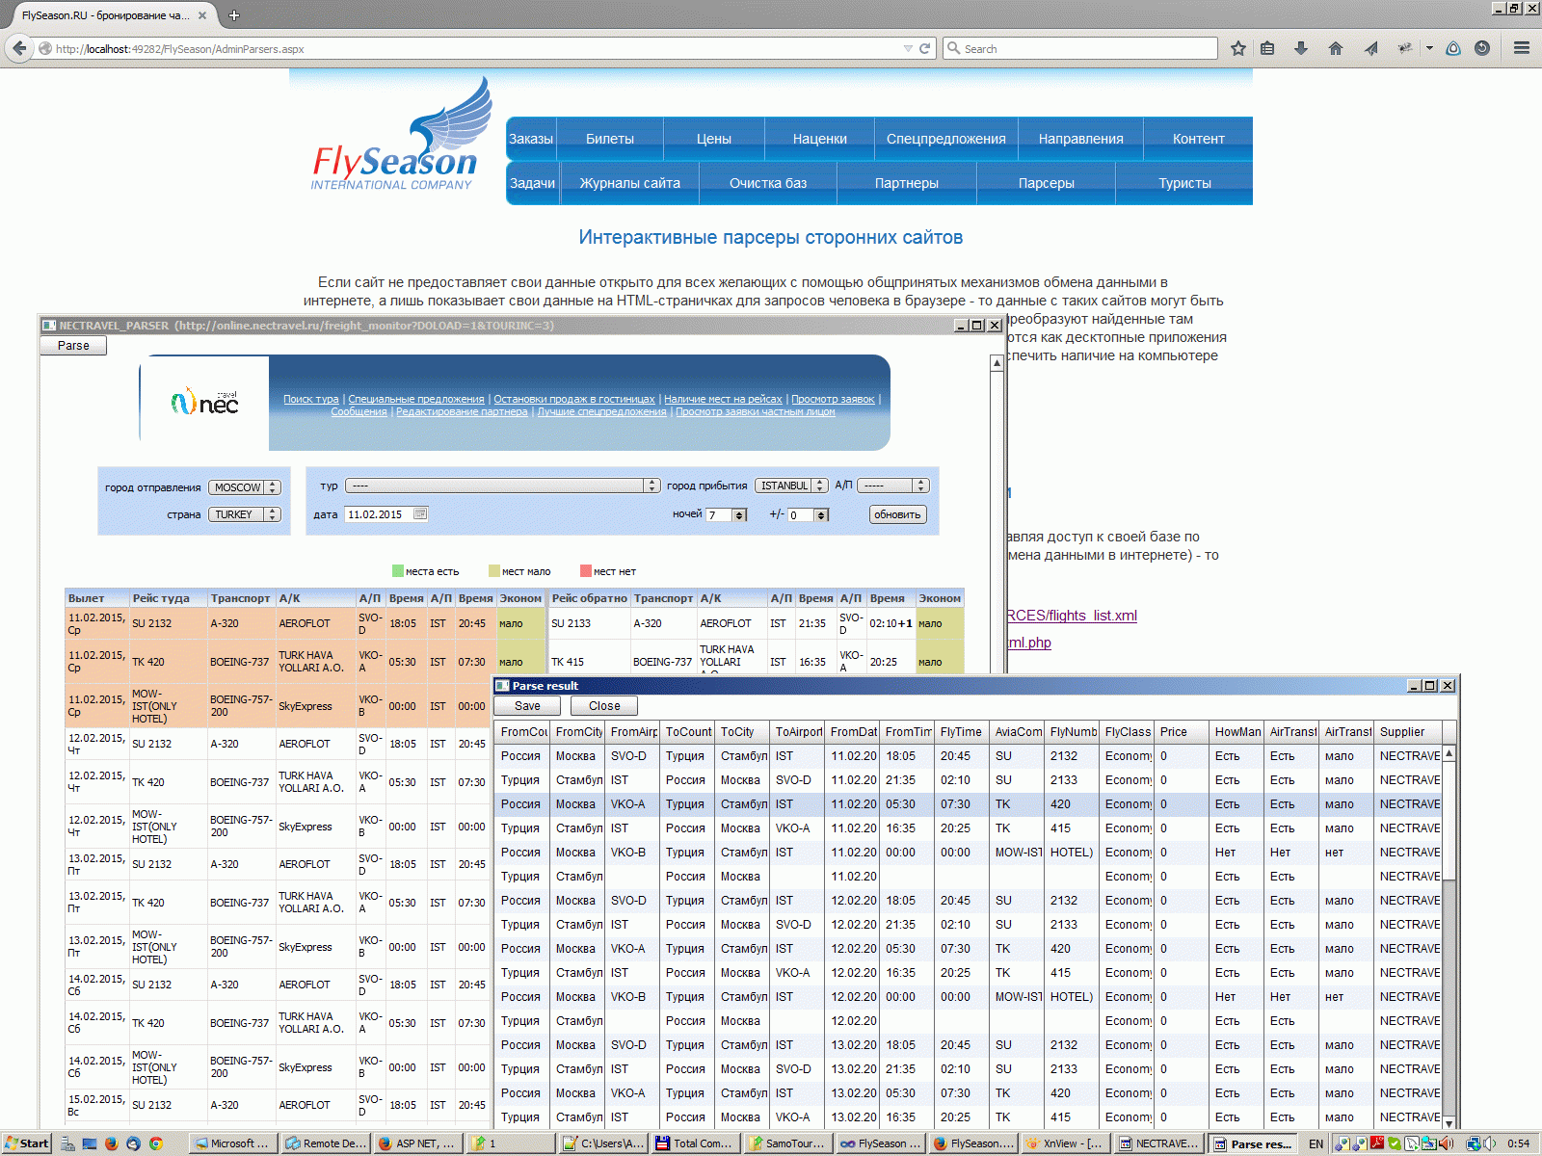Open a new browser tab with plus
The image size is (1542, 1156).
233,14
